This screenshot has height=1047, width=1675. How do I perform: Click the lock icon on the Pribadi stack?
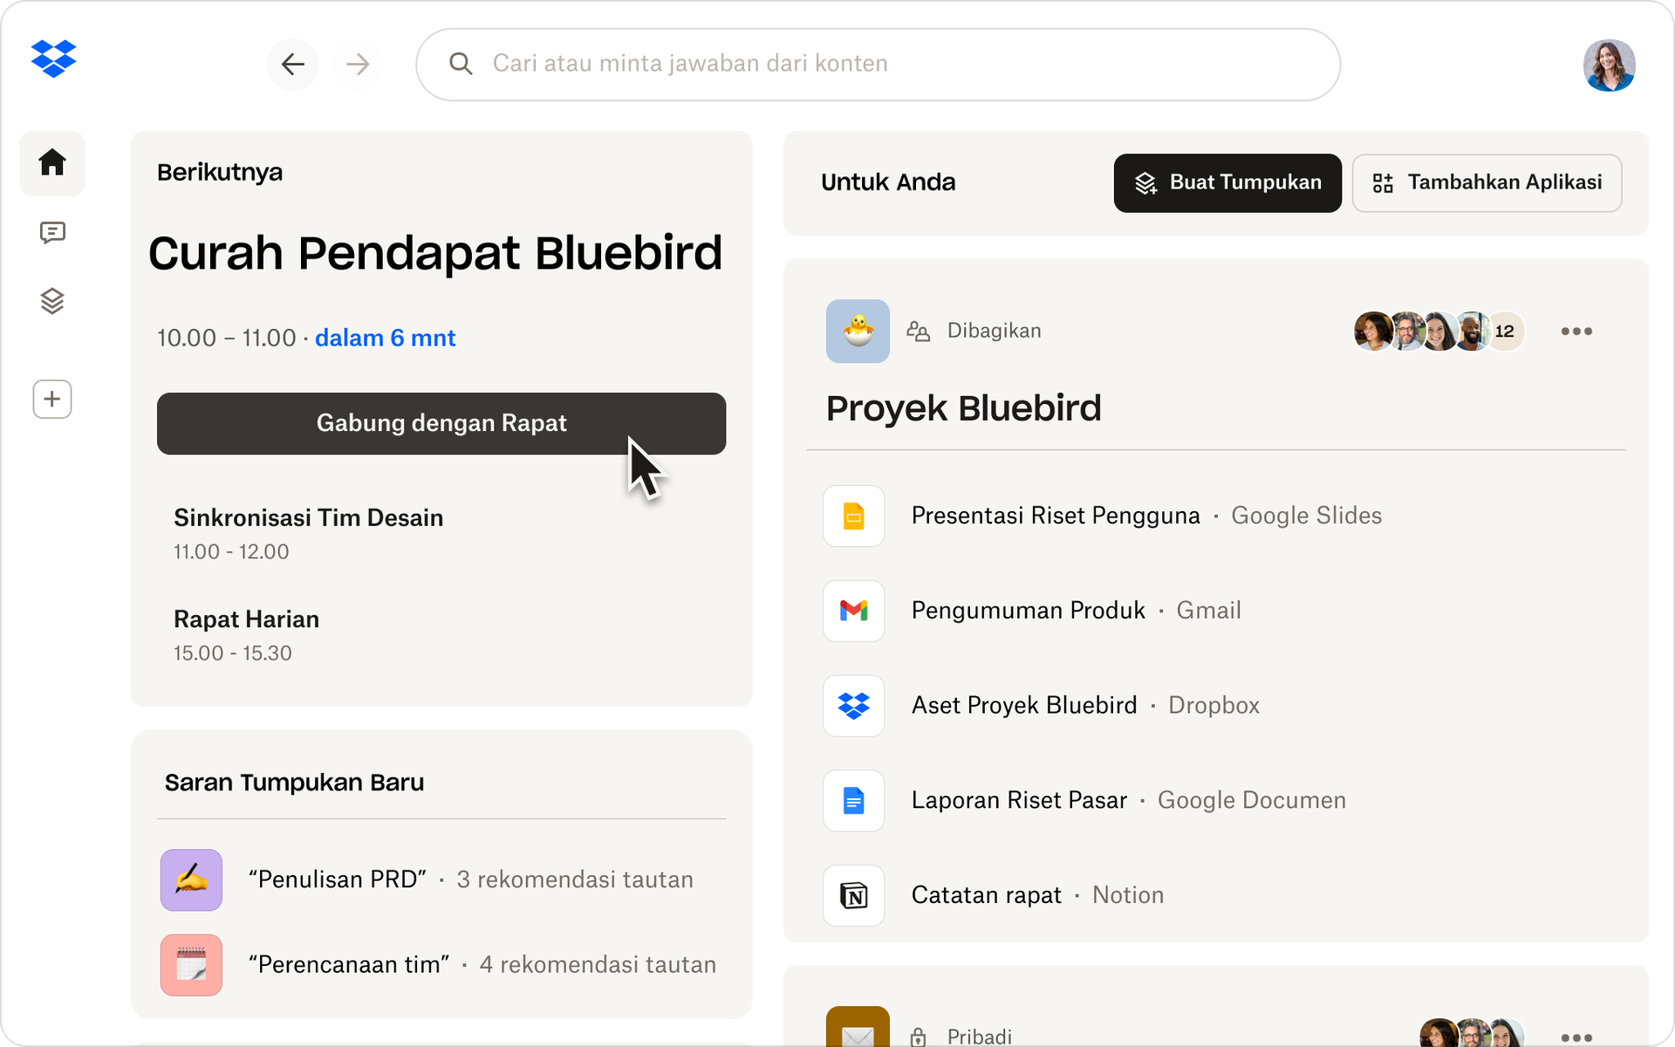(x=918, y=1037)
